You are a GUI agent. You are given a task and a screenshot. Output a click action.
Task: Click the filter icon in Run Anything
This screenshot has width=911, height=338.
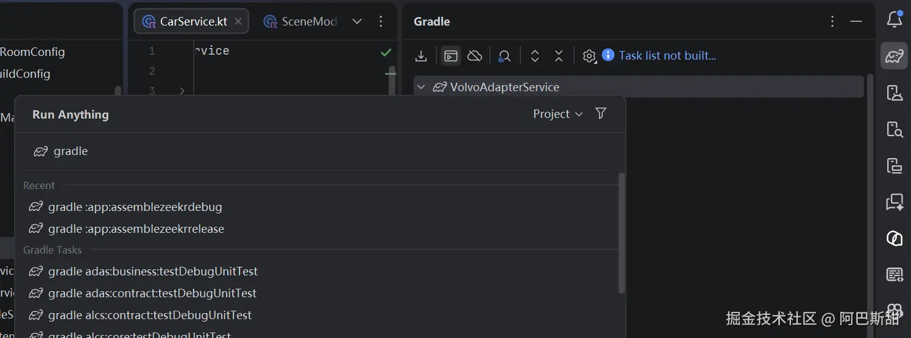point(600,114)
